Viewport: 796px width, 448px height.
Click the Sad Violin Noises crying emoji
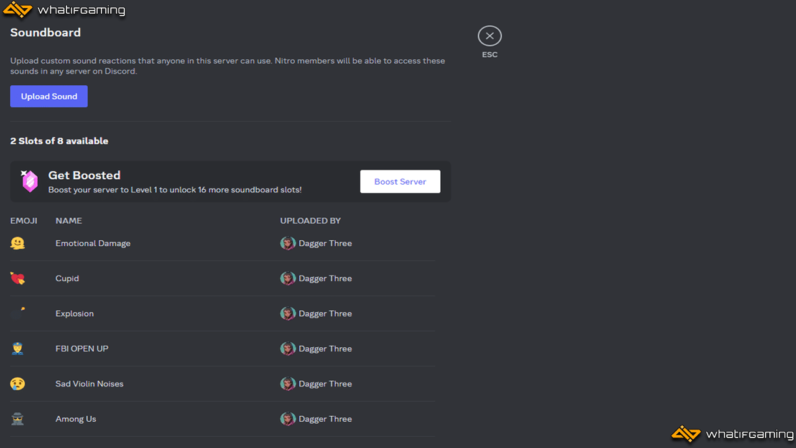[17, 384]
